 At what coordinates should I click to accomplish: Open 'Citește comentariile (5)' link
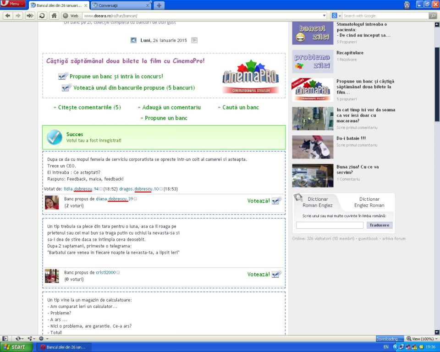89,107
